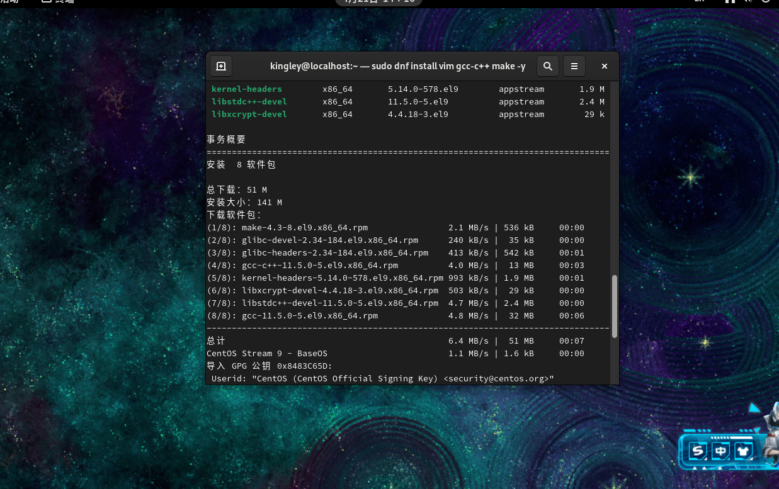Close the terminal window
Image resolution: width=779 pixels, height=489 pixels.
coord(604,66)
